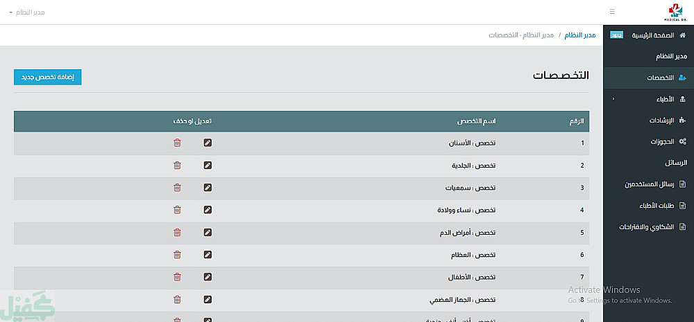Edit the الجلدية specialty row
The image size is (694, 322).
(x=208, y=166)
